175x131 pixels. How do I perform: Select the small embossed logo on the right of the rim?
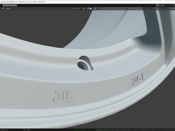[138, 79]
